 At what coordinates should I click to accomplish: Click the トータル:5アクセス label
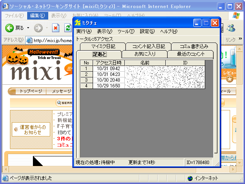(x=95, y=39)
